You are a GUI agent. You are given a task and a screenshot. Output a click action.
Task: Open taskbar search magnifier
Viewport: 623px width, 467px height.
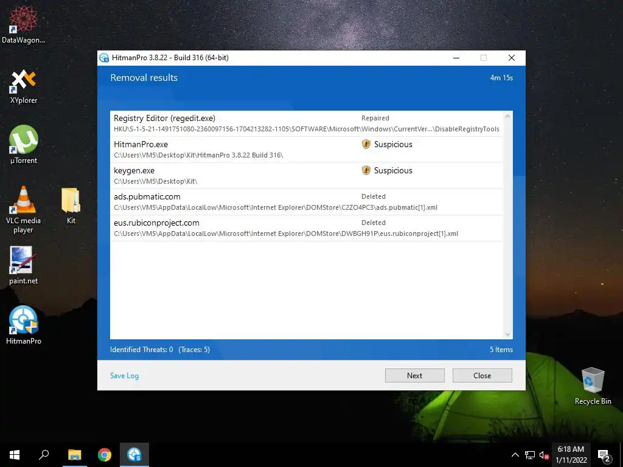[x=44, y=455]
